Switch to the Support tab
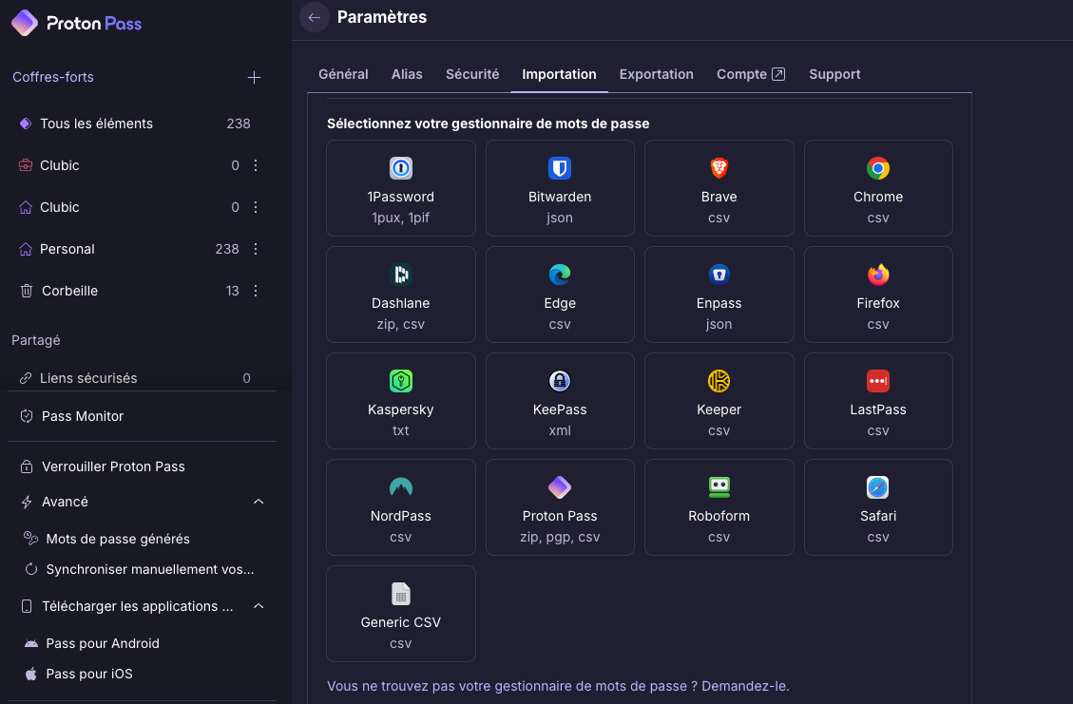This screenshot has height=704, width=1073. pos(834,74)
